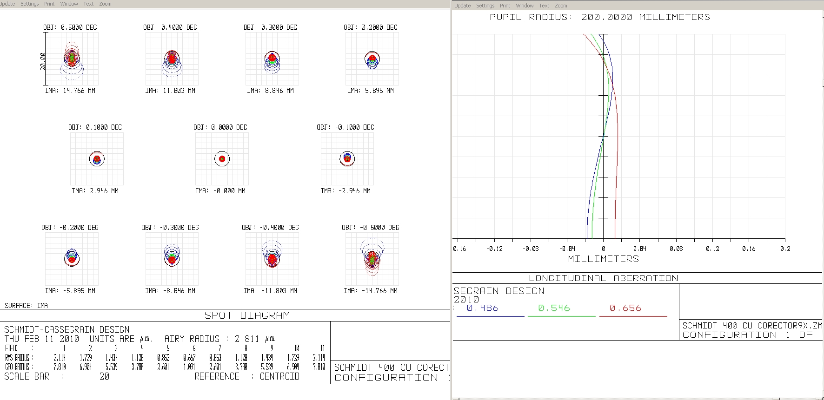Open Text menu in Spot Diagram window
The height and width of the screenshot is (400, 824).
tap(88, 4)
